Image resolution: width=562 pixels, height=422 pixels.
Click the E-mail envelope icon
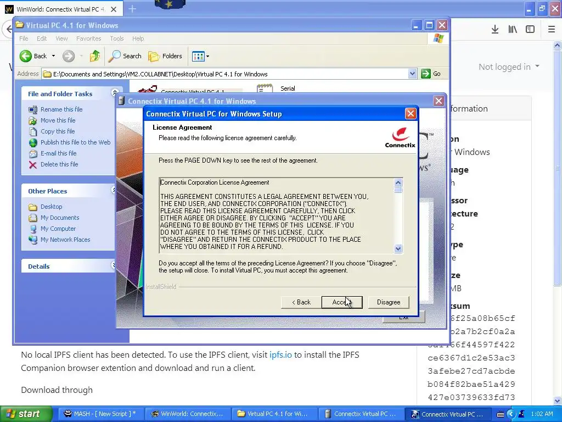[x=33, y=154]
